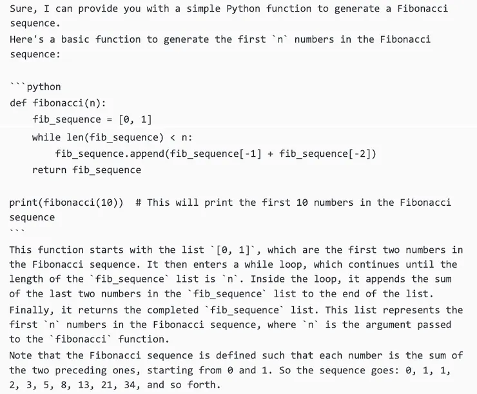Image resolution: width=477 pixels, height=394 pixels.
Task: Click the 'print(fibonacci(10))' call
Action: 66,202
